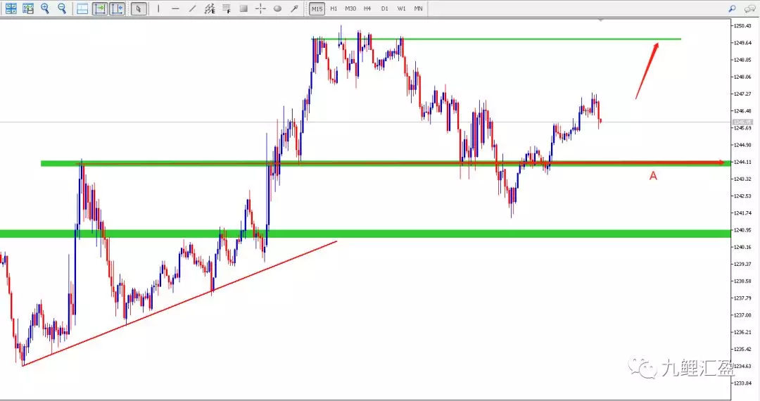Select the M30 timeframe button

click(350, 8)
